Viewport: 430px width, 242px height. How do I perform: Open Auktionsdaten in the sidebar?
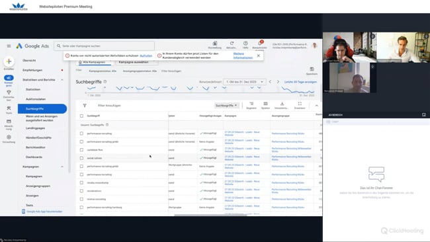pyautogui.click(x=36, y=99)
